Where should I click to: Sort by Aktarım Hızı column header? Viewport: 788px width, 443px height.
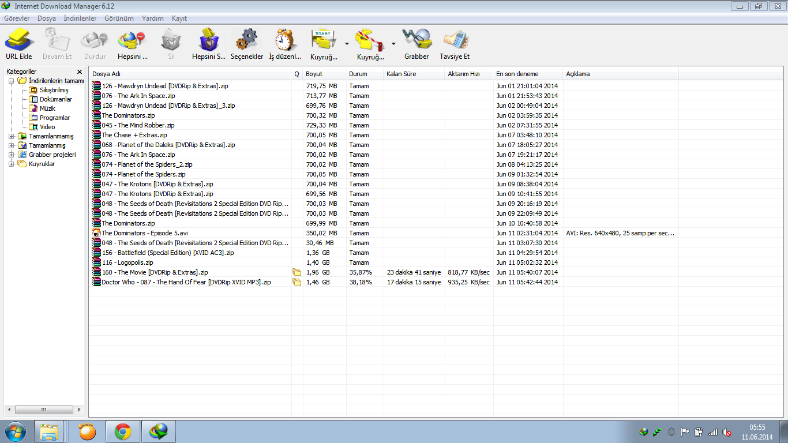(469, 74)
